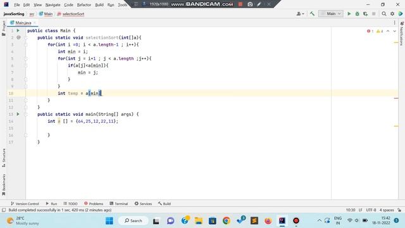Open the Run menu
Viewport: 405px width, 228px height.
click(111, 4)
